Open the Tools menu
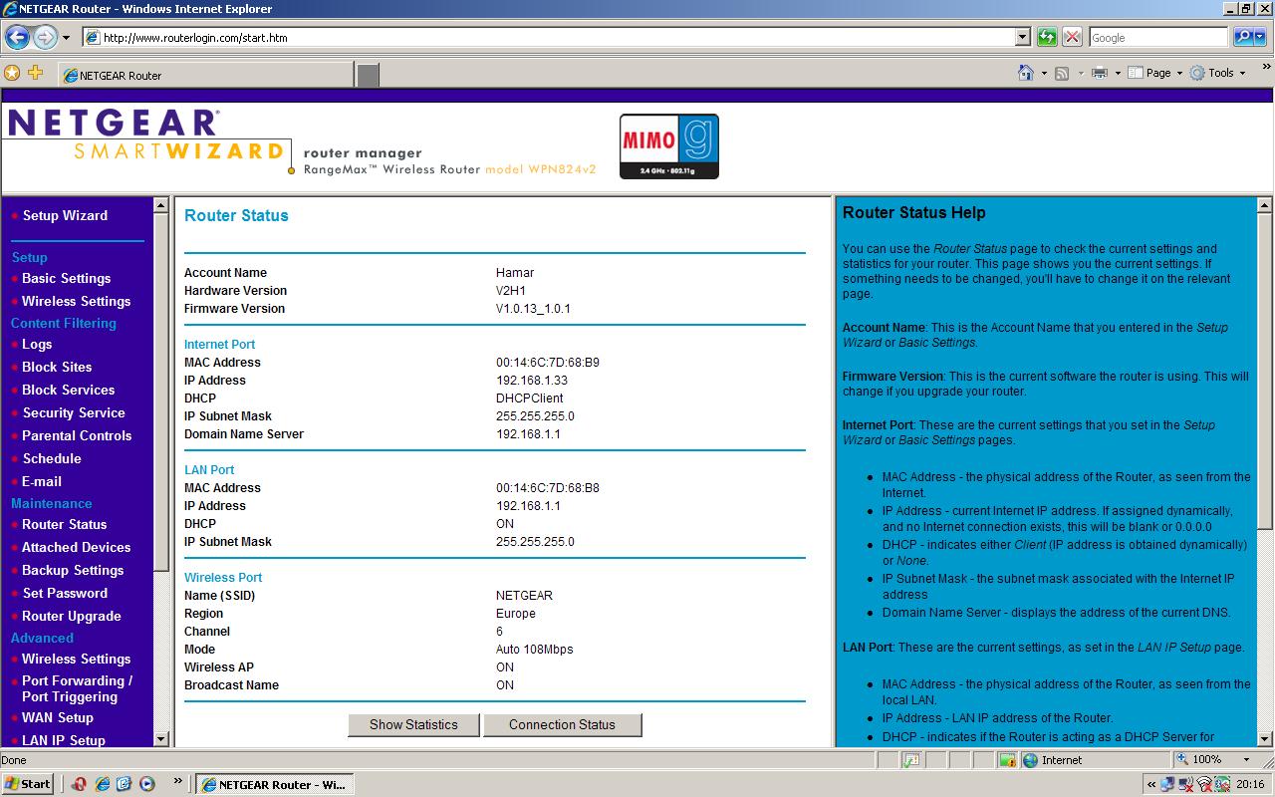Image resolution: width=1275 pixels, height=797 pixels. coord(1217,73)
